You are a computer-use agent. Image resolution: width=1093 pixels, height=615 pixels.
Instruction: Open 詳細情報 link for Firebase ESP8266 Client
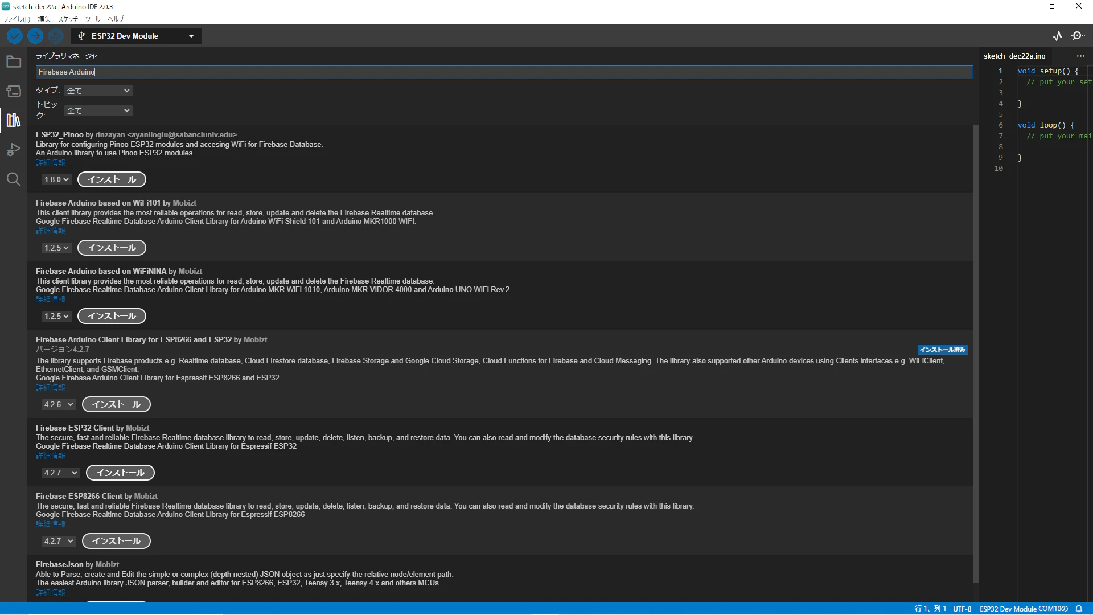(x=51, y=524)
